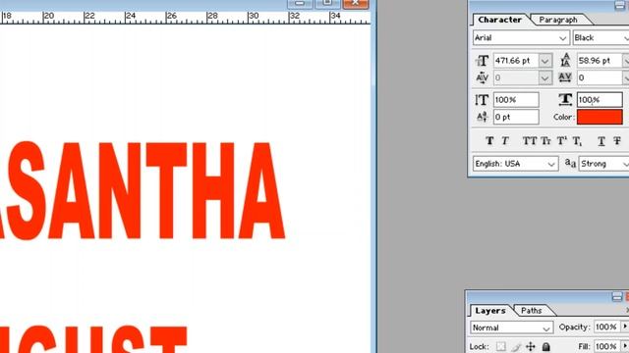This screenshot has width=629, height=353.
Task: Maximize the document window
Action: (327, 4)
